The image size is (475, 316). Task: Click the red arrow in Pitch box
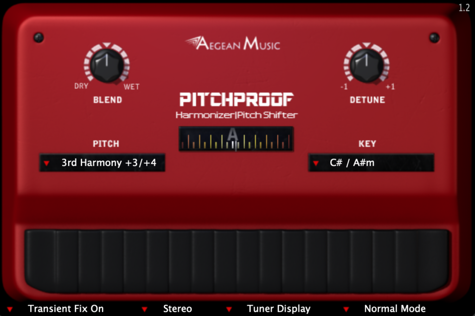(46, 163)
